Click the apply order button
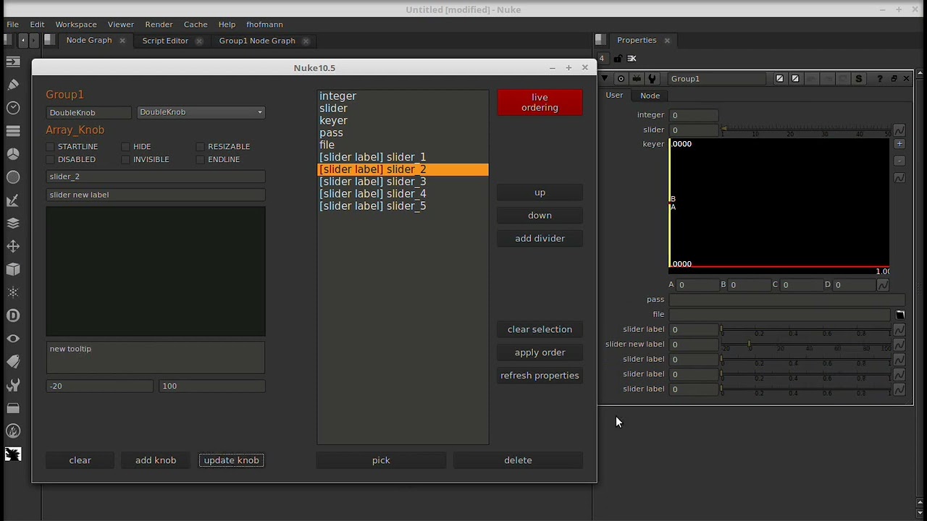The width and height of the screenshot is (927, 521). [540, 352]
